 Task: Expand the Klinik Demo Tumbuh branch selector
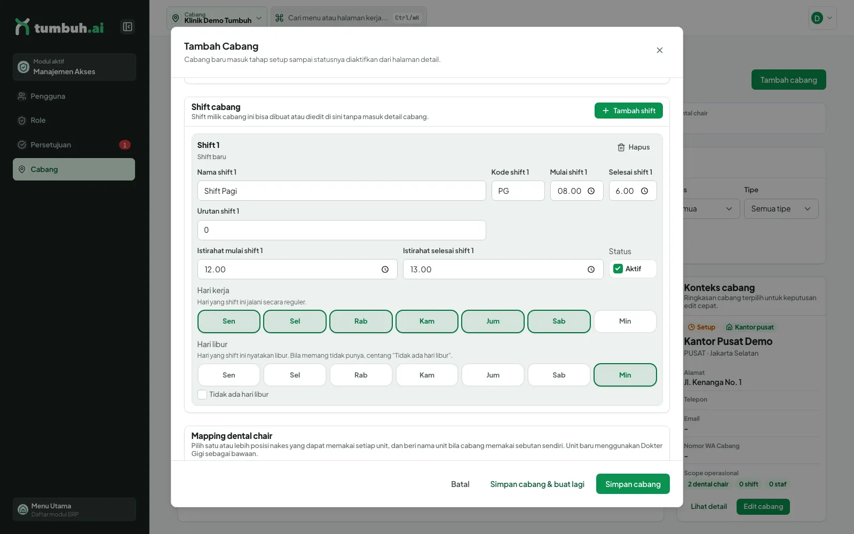pyautogui.click(x=217, y=18)
